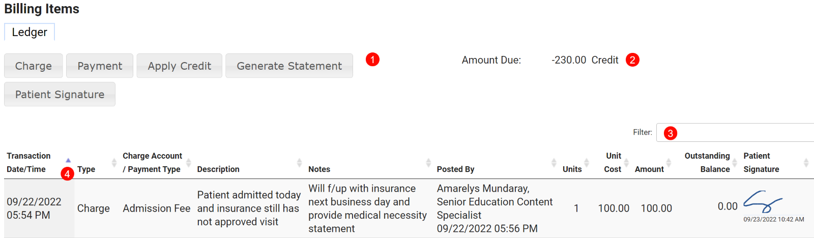Sort the Posted By column arrows

pyautogui.click(x=554, y=163)
